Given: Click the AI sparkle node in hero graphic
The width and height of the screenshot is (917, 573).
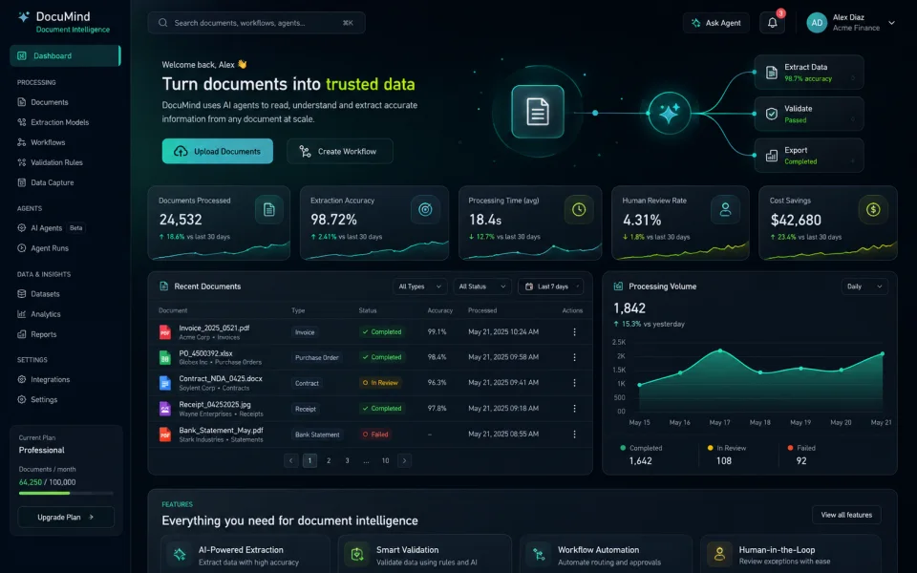Looking at the screenshot, I should click(669, 113).
